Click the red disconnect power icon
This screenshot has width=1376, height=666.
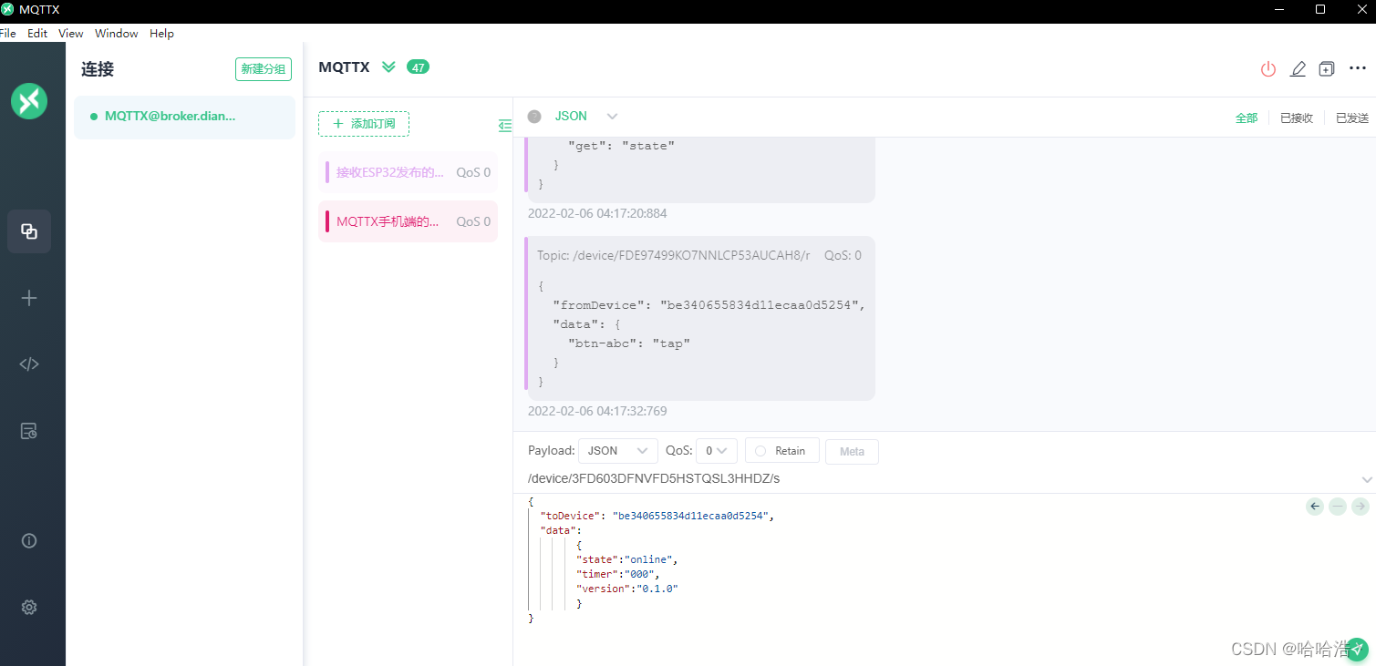coord(1268,68)
